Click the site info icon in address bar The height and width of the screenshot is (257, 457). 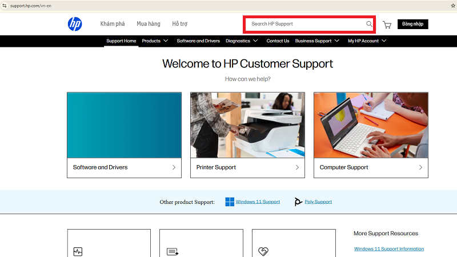[x=5, y=5]
